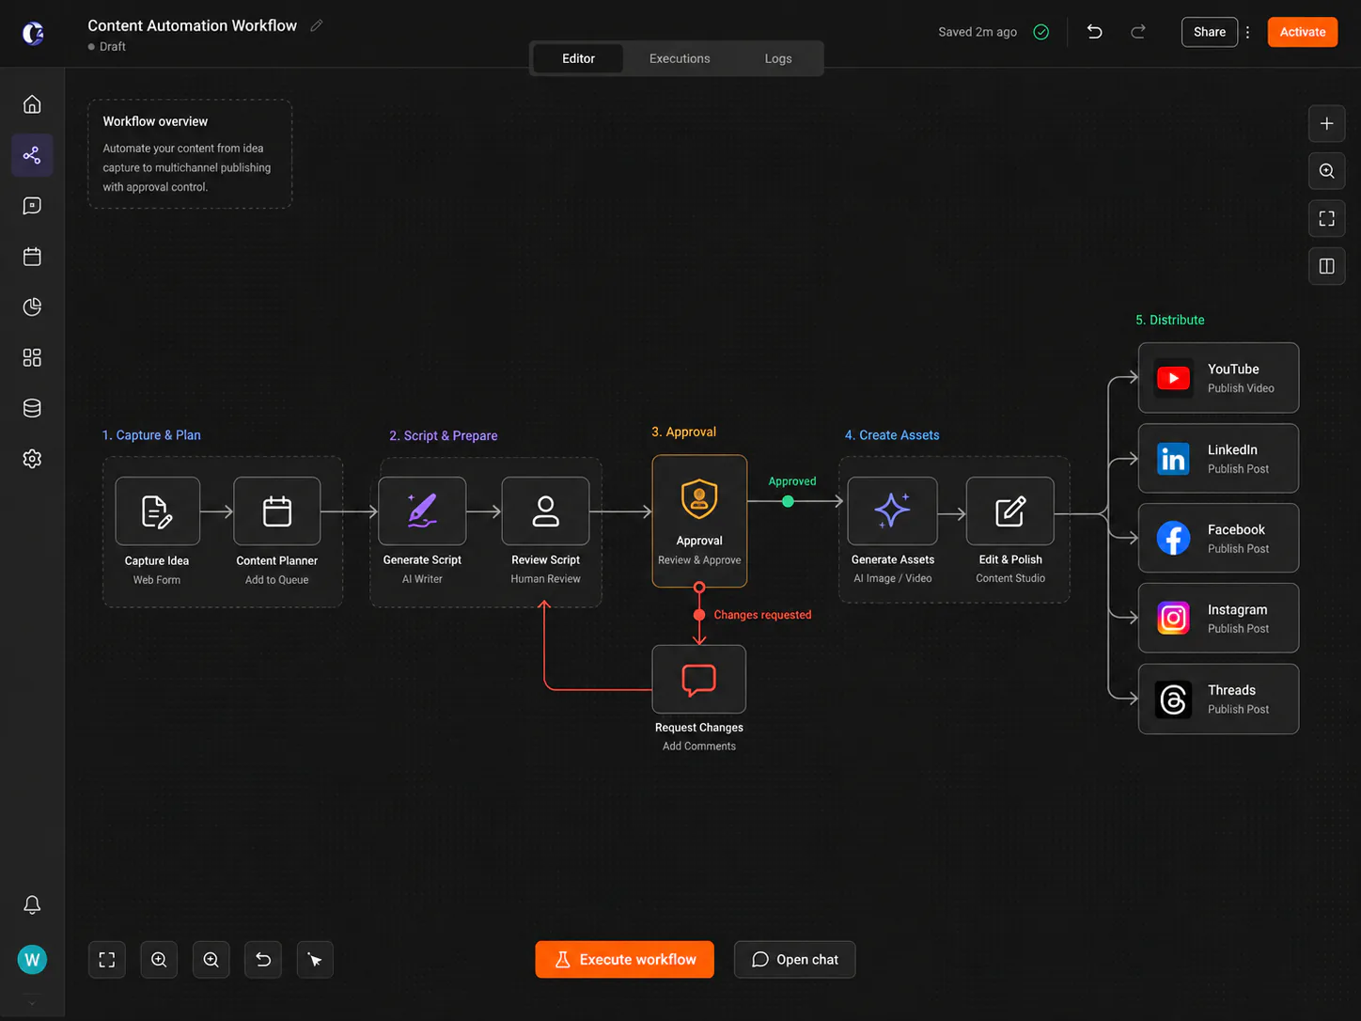Select the Content Planner node

point(277,511)
